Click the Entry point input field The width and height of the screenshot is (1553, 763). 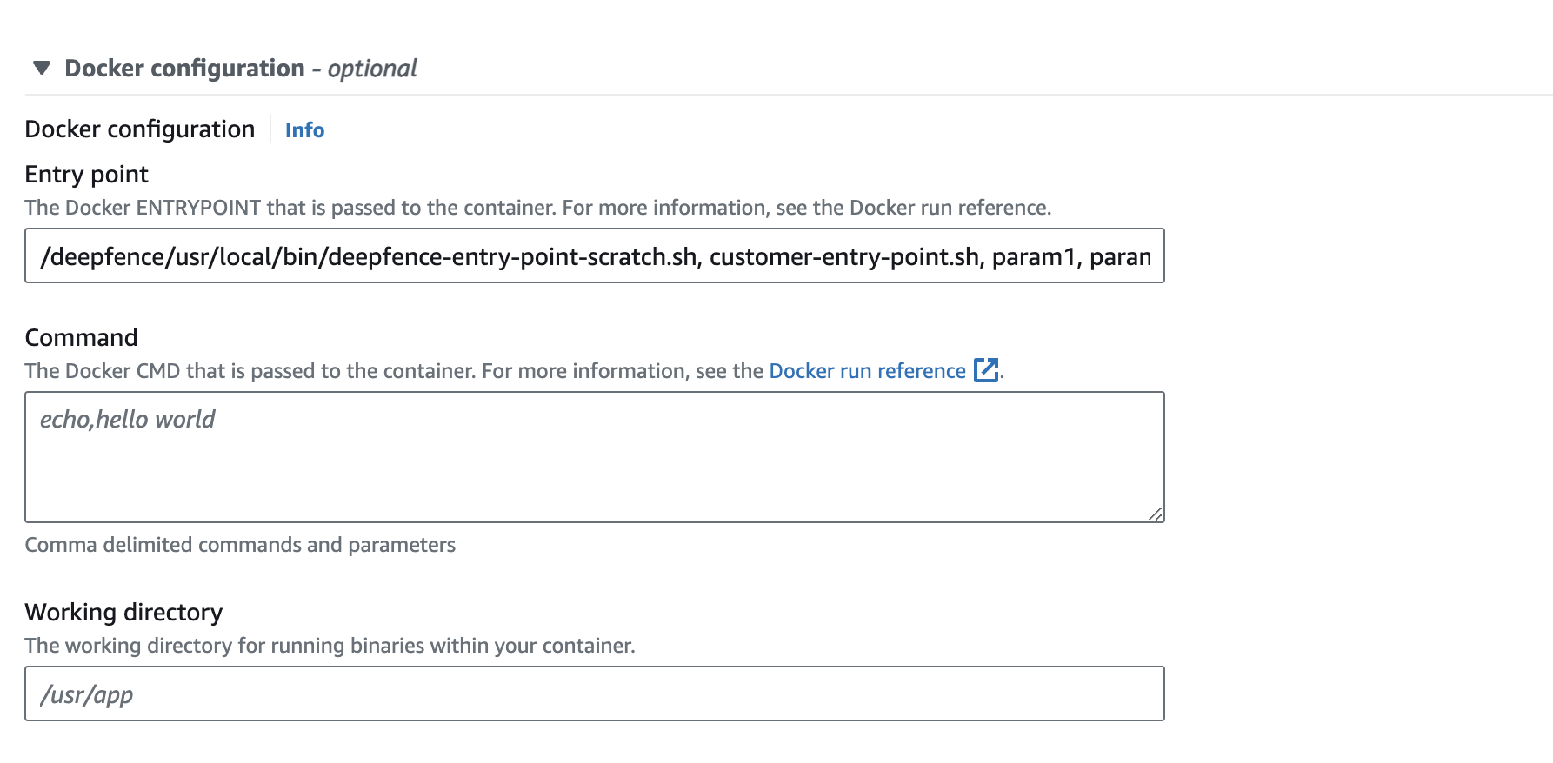tap(595, 255)
